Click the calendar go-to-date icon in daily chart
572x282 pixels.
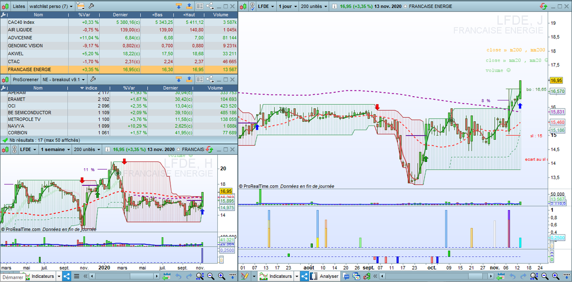(500, 276)
